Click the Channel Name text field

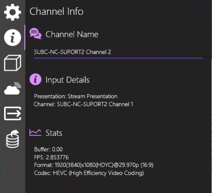pos(118,52)
